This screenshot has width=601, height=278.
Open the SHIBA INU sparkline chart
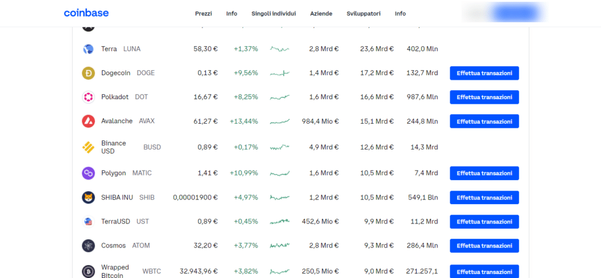point(280,198)
